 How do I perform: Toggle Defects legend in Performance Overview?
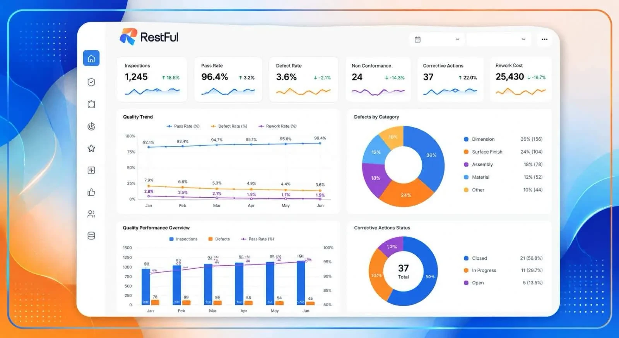tap(219, 239)
